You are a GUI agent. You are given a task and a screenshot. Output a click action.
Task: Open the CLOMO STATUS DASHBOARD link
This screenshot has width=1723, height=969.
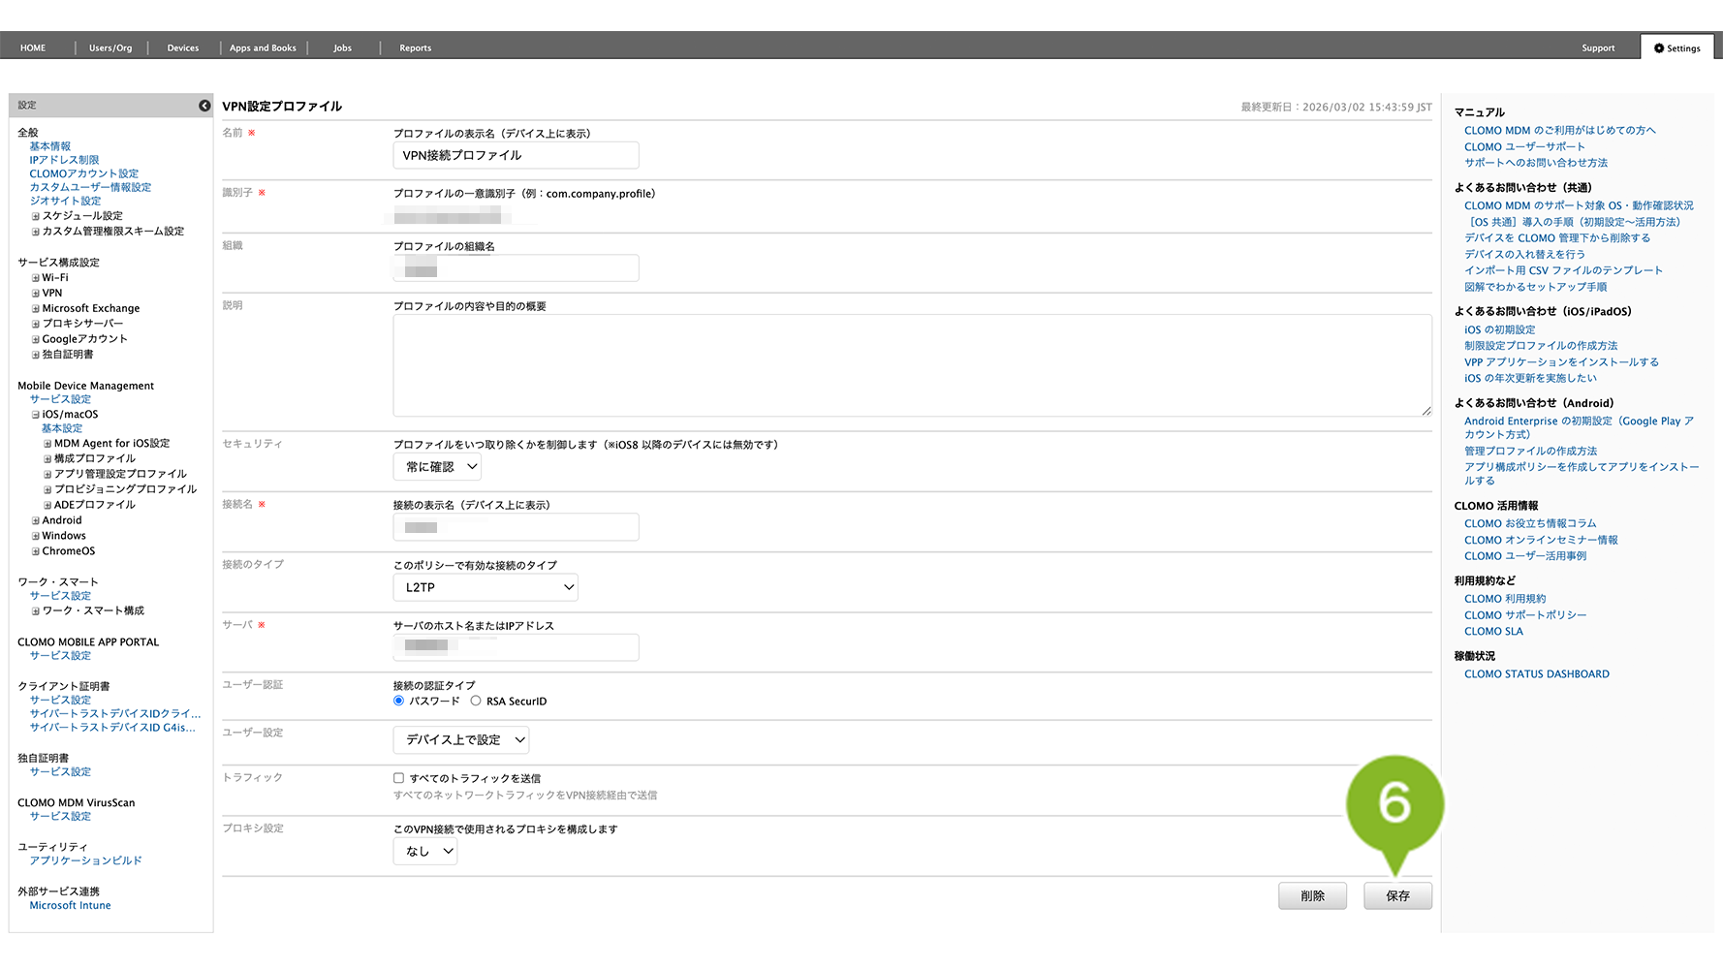click(1536, 674)
